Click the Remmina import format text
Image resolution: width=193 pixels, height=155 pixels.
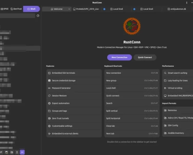pos(172,110)
